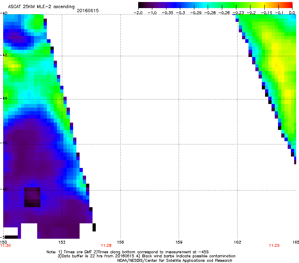299x263 pixels.
Task: Click the red time label 11:30
Action: pos(6,246)
